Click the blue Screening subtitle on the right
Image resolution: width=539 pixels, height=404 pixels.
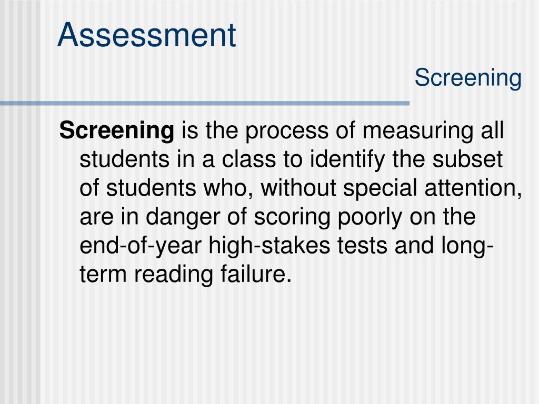pos(468,78)
